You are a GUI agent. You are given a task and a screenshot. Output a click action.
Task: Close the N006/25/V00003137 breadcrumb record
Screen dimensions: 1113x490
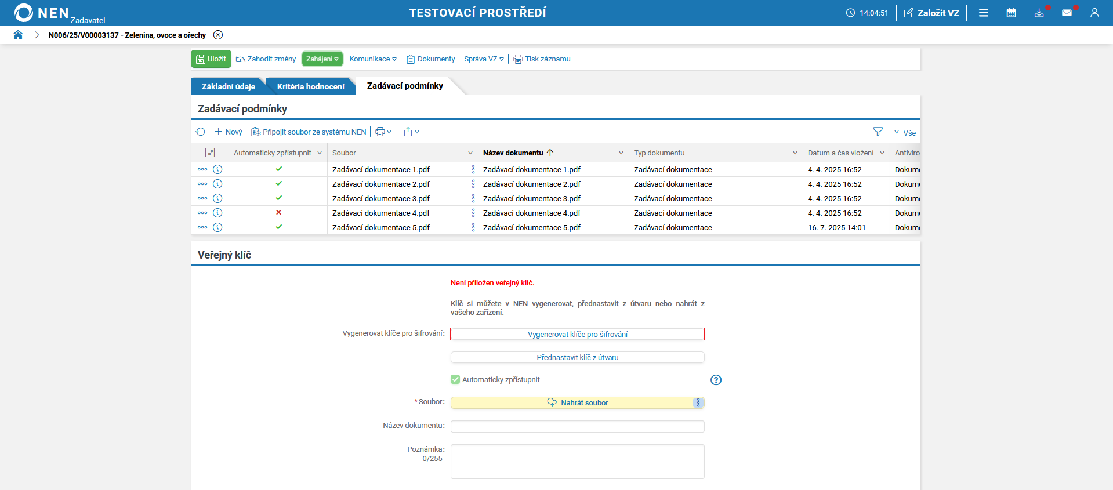click(218, 35)
